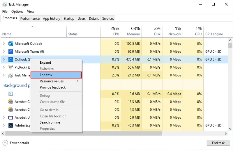Click the vertical scrollbar down arrow
Image resolution: width=233 pixels, height=150 pixels.
pos(230,129)
